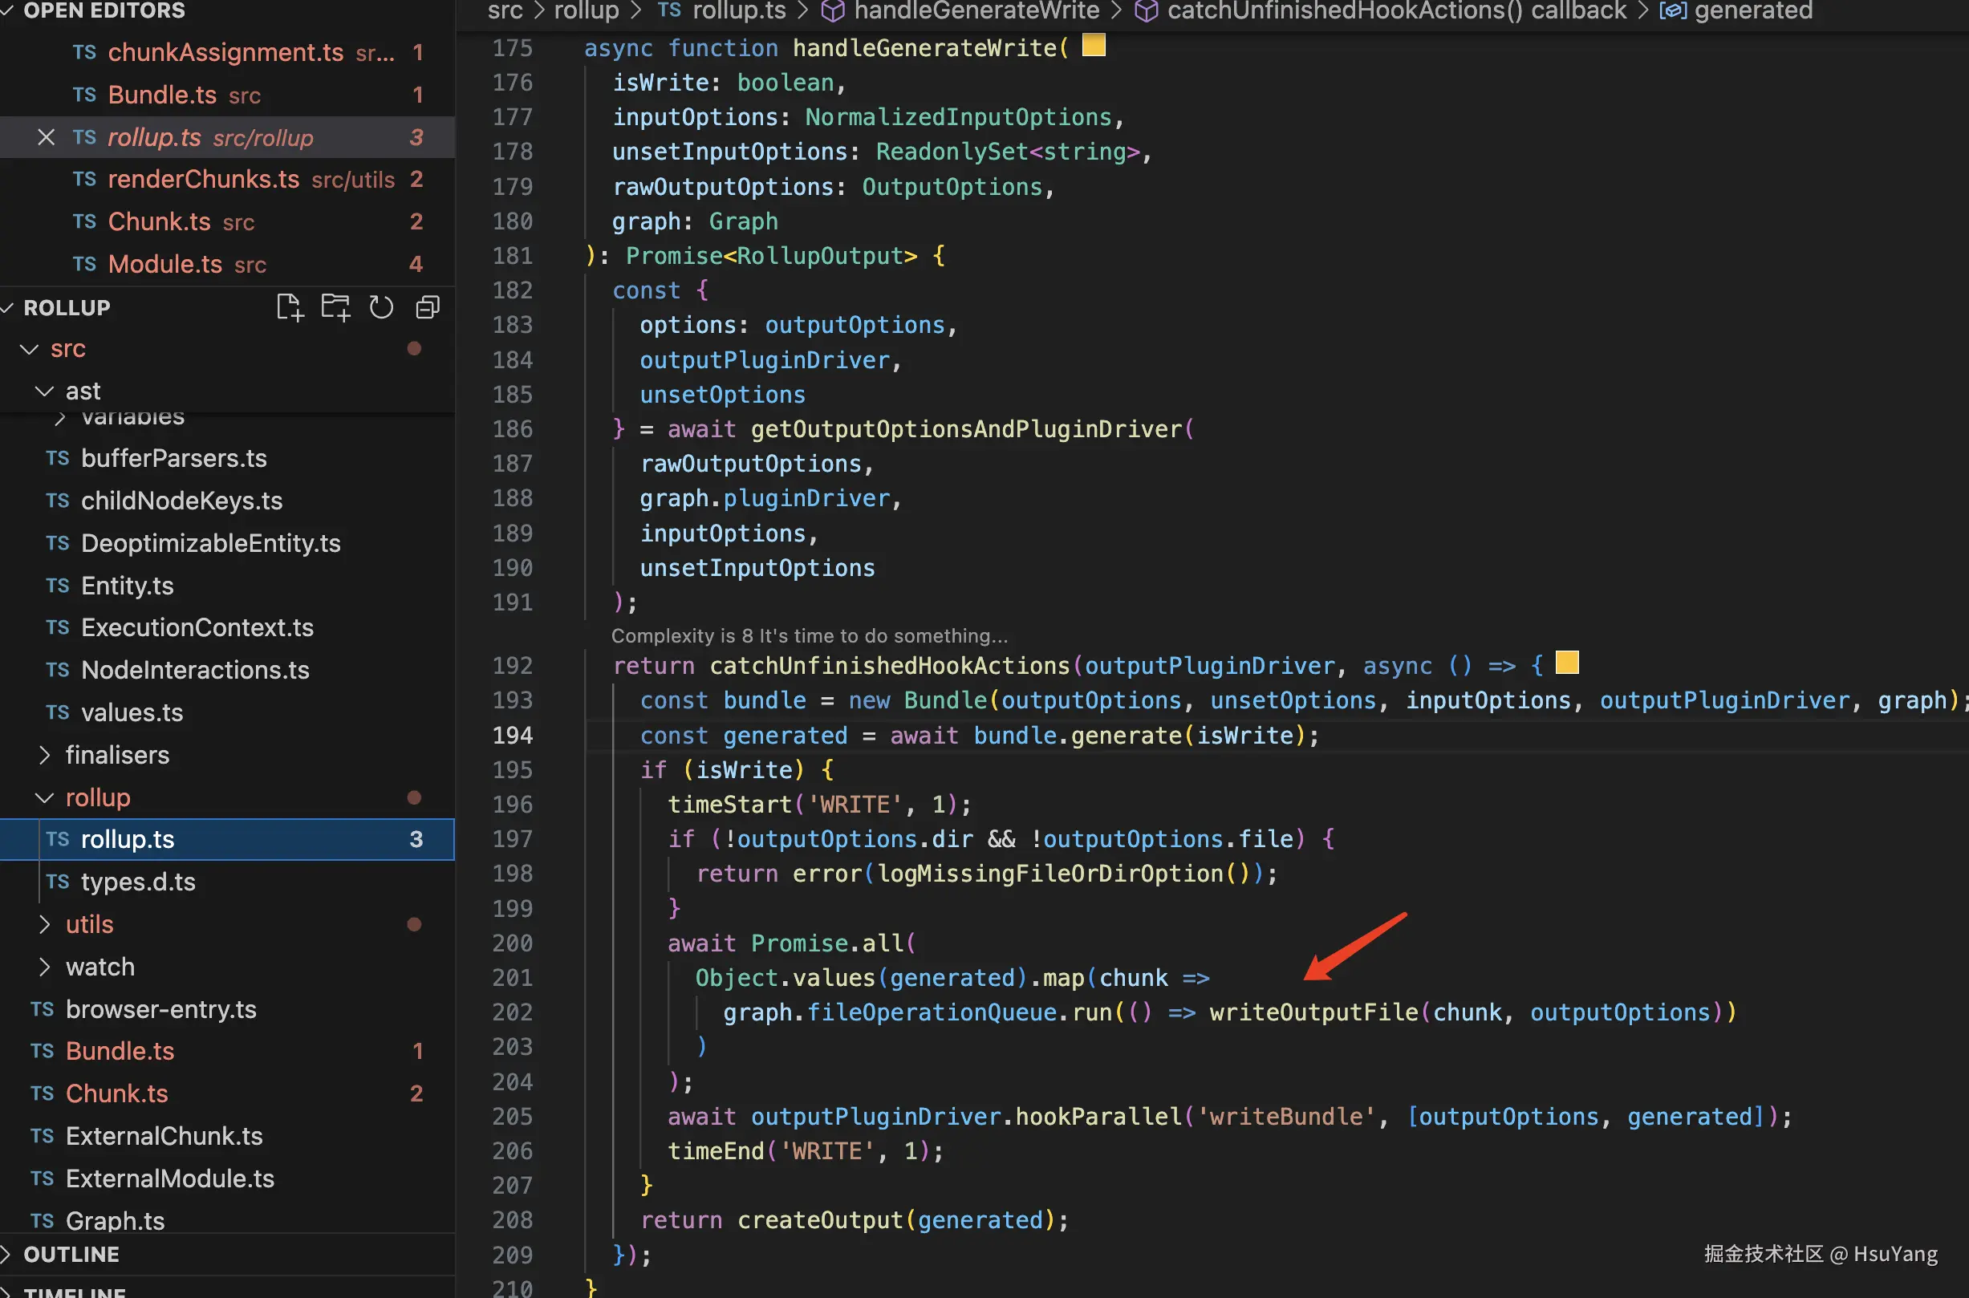
Task: Click the handleGenerateWrite symbol in the breadcrumb
Action: (976, 10)
